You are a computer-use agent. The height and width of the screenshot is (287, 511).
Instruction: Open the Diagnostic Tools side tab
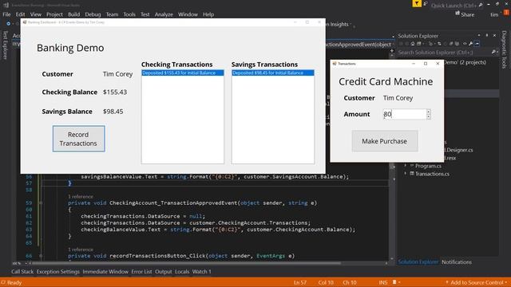pyautogui.click(x=504, y=49)
